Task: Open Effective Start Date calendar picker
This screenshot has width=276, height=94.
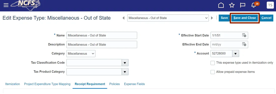Action: pos(244,35)
